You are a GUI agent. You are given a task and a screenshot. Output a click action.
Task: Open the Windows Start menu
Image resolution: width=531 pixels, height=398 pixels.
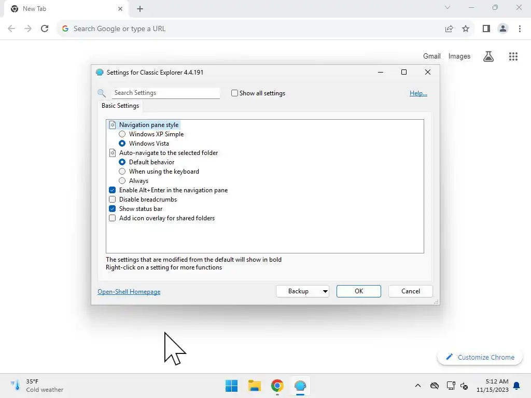coord(232,386)
